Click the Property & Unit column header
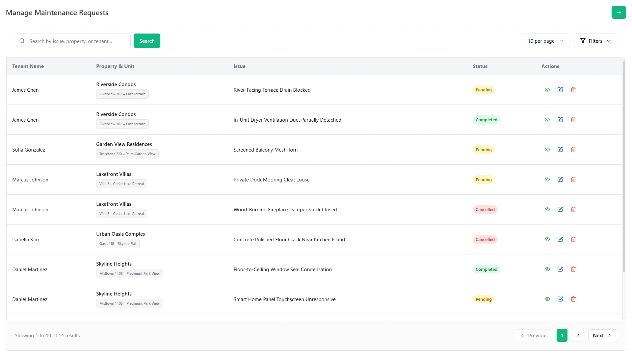 (x=115, y=66)
